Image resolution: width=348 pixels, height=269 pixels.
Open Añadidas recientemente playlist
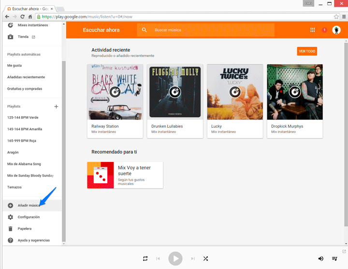(26, 77)
